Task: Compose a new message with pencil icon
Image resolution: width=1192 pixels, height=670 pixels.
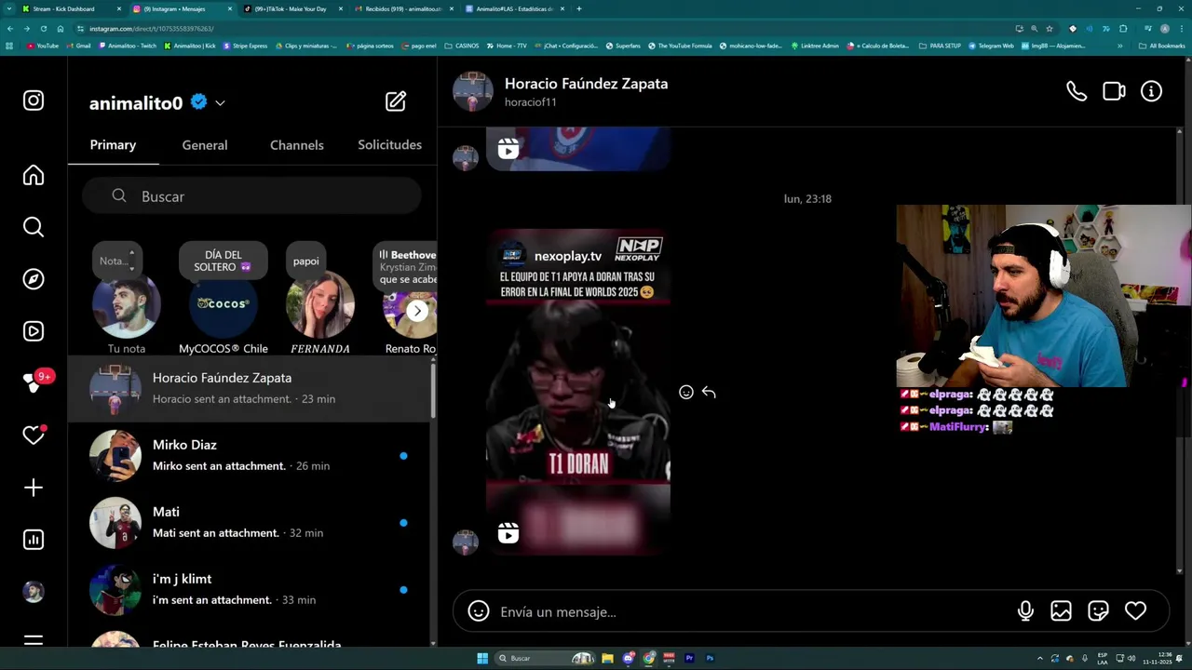Action: click(x=396, y=101)
